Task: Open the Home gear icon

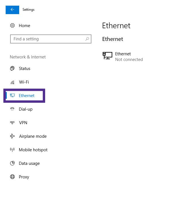Action: 12,25
